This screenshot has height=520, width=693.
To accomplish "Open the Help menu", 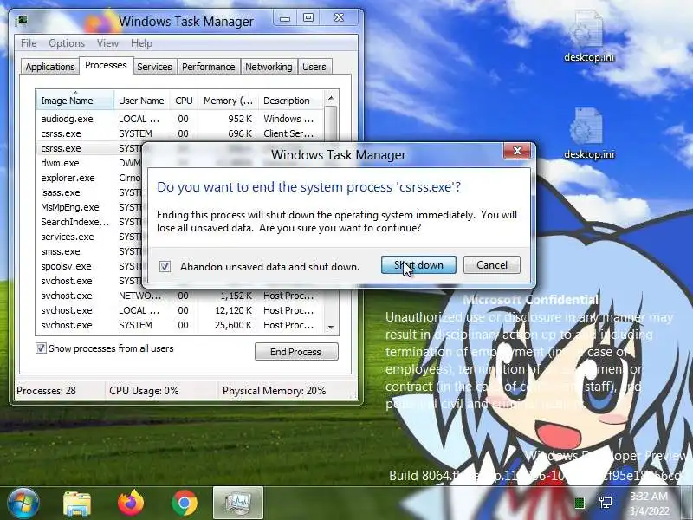I will click(141, 43).
